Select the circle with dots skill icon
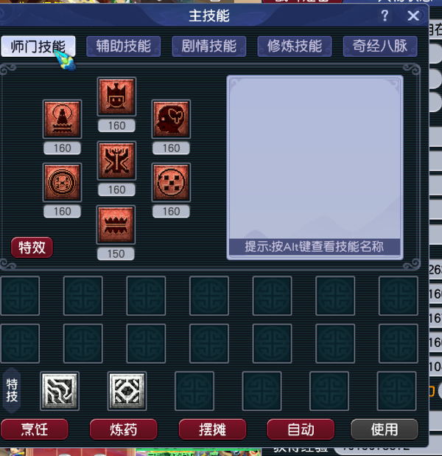The height and width of the screenshot is (456, 442). pyautogui.click(x=171, y=182)
